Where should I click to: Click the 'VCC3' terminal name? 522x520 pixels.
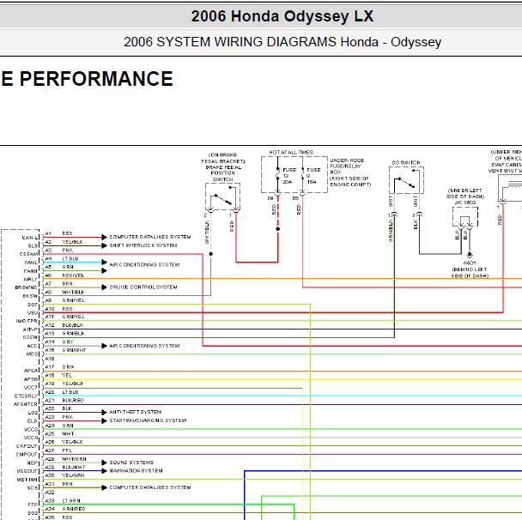pos(31,430)
